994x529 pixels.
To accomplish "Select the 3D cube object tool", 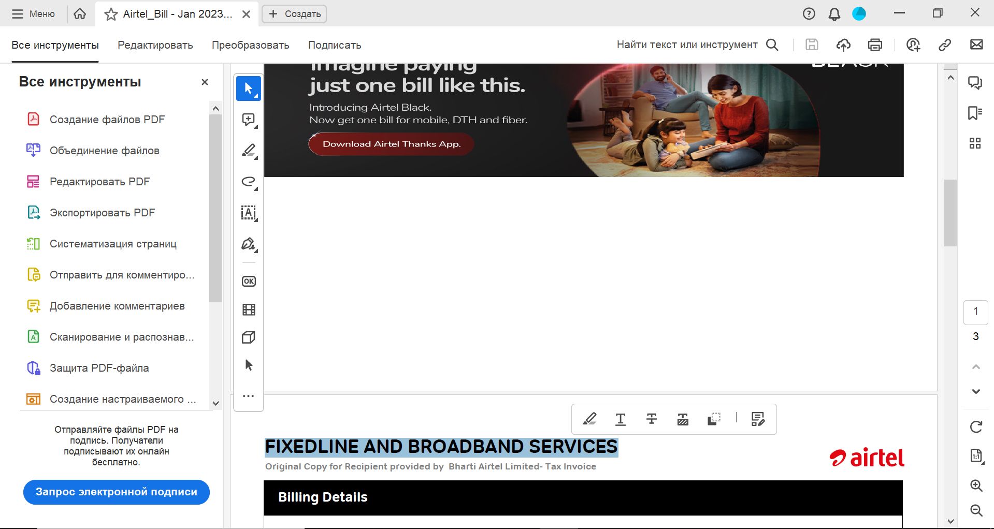I will click(x=249, y=337).
